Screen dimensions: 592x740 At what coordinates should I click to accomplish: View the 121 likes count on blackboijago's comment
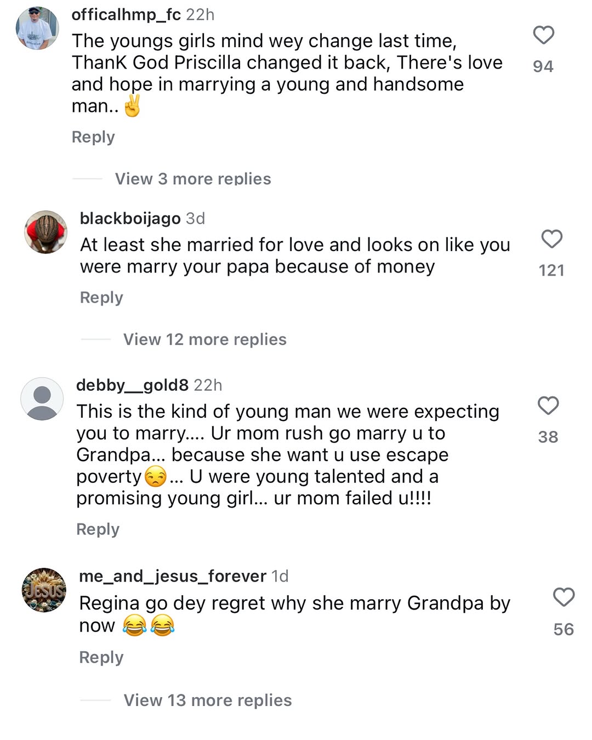(551, 270)
